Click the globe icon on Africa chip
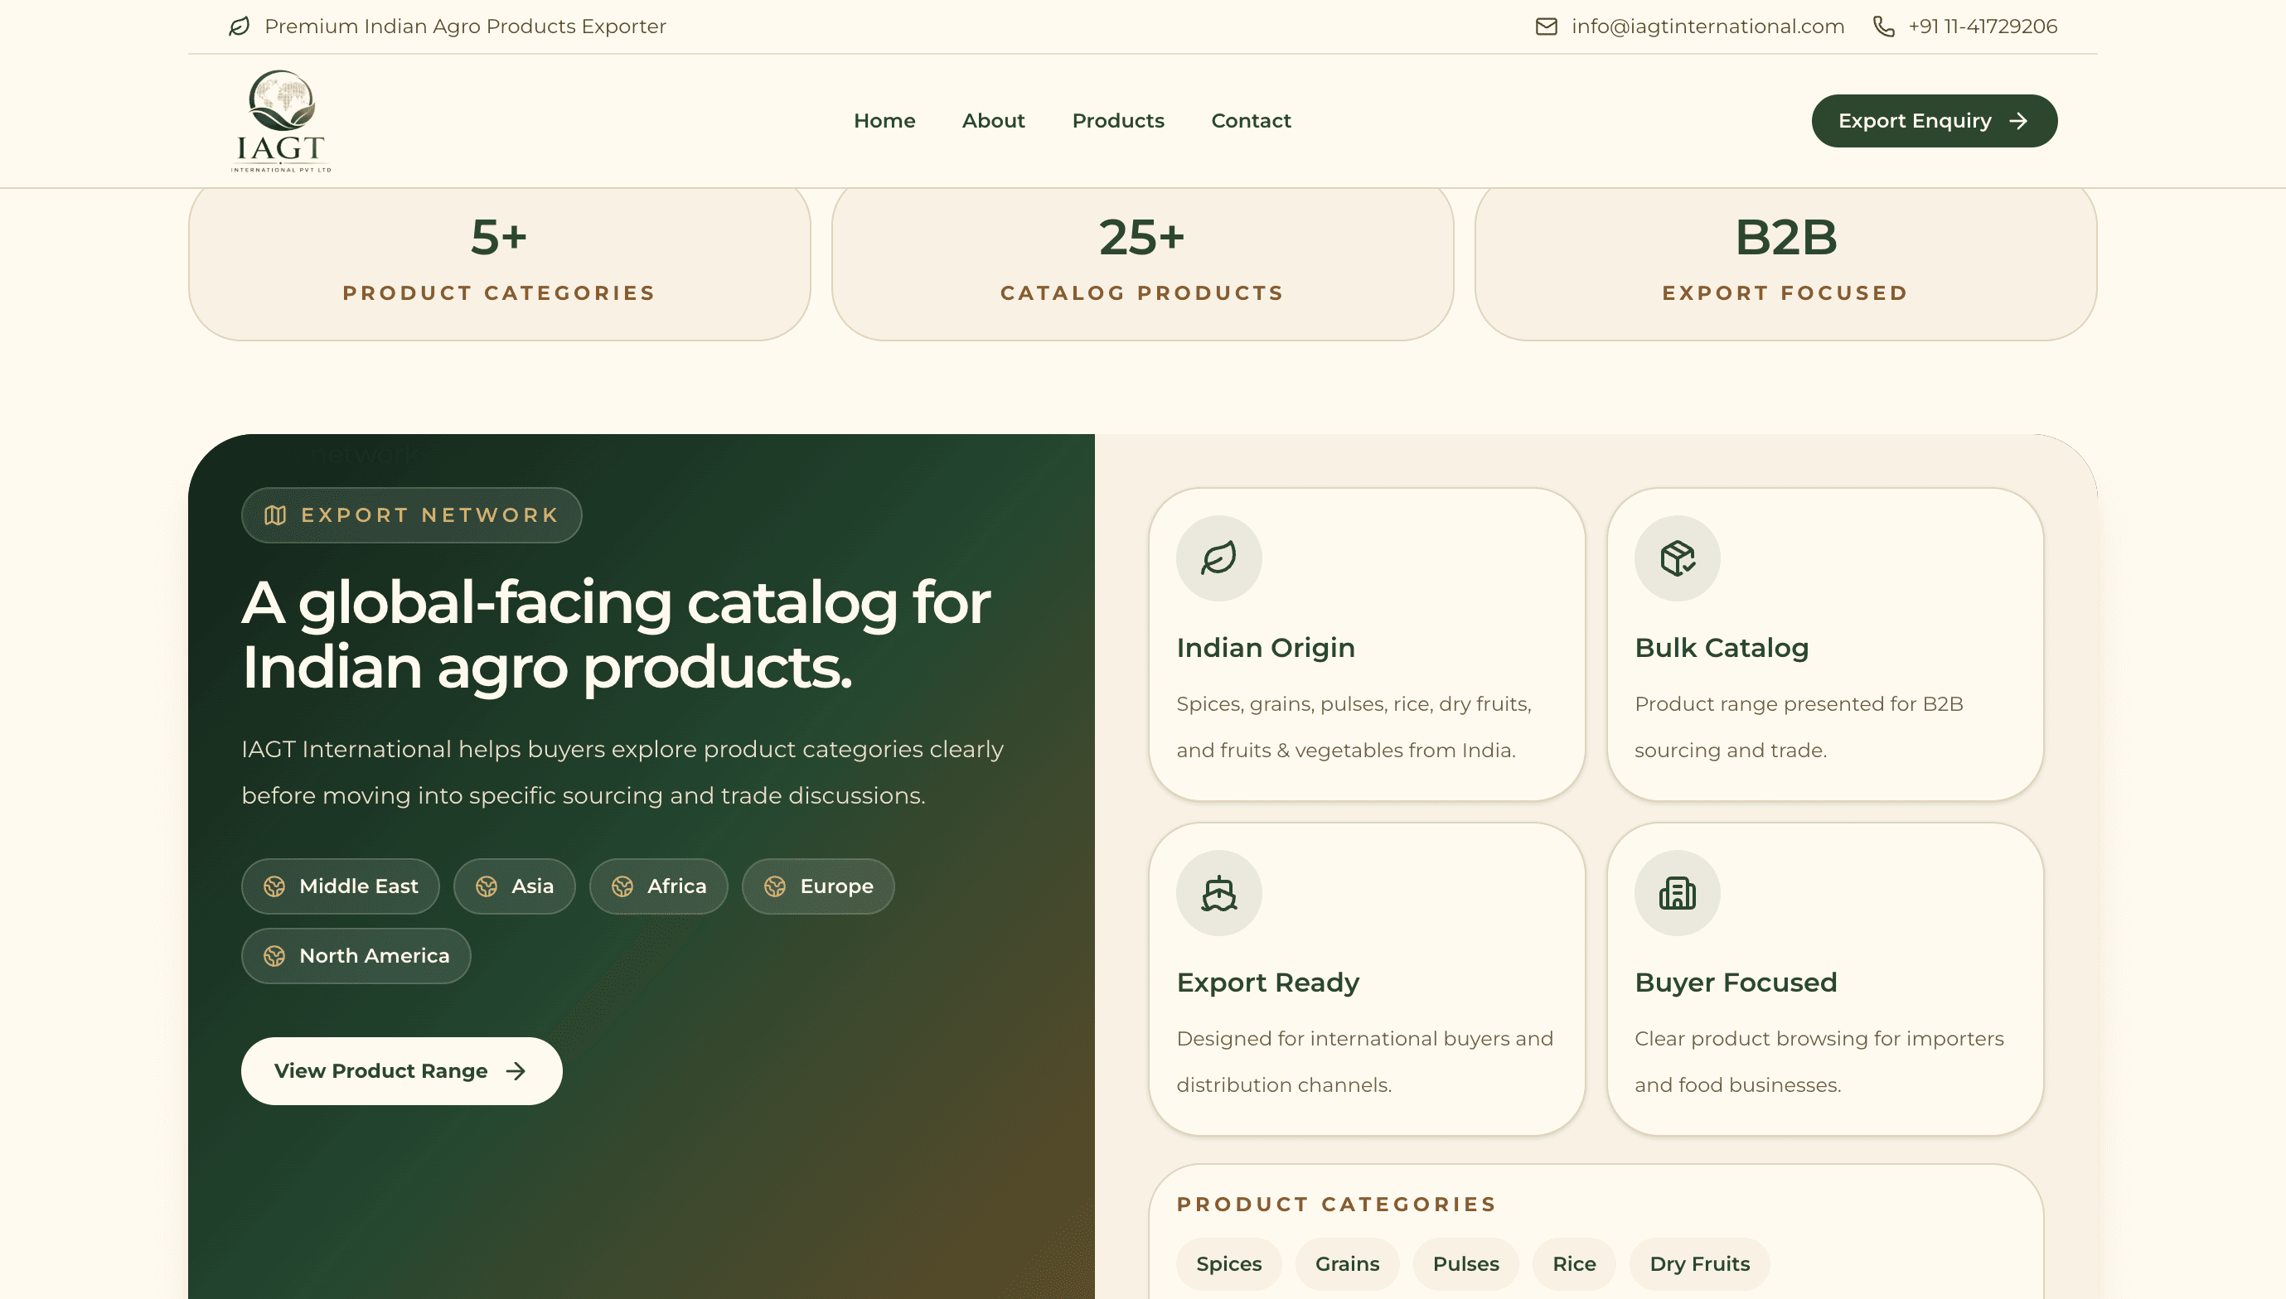The height and width of the screenshot is (1299, 2286). coord(622,886)
